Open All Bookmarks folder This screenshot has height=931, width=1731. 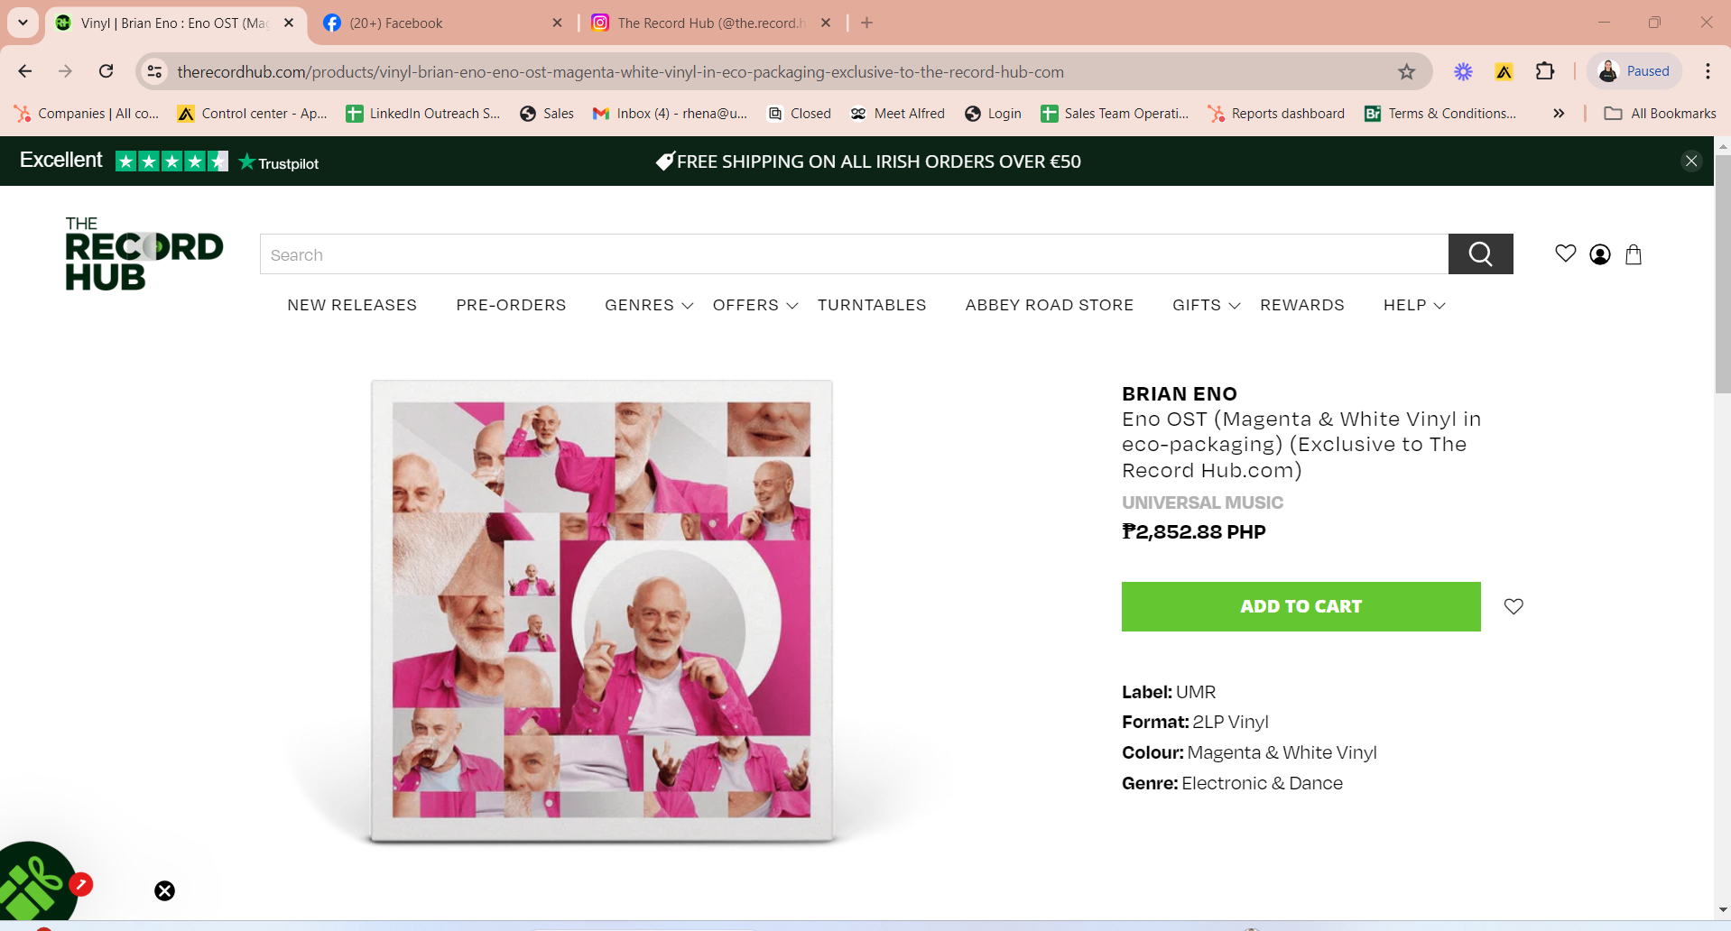[x=1660, y=114]
